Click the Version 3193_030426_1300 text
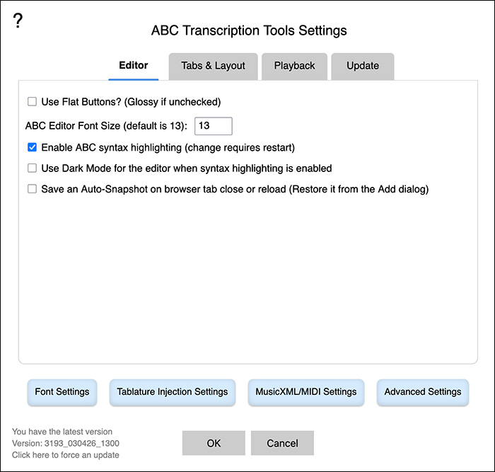Screen dimensions: 495x472 tap(66, 444)
